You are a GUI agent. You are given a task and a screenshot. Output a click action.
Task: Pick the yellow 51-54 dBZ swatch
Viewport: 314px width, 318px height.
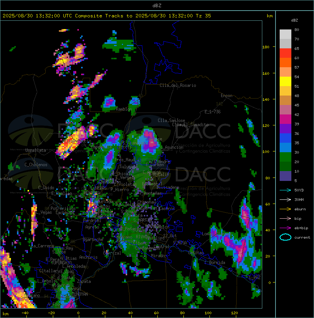coord(285,81)
